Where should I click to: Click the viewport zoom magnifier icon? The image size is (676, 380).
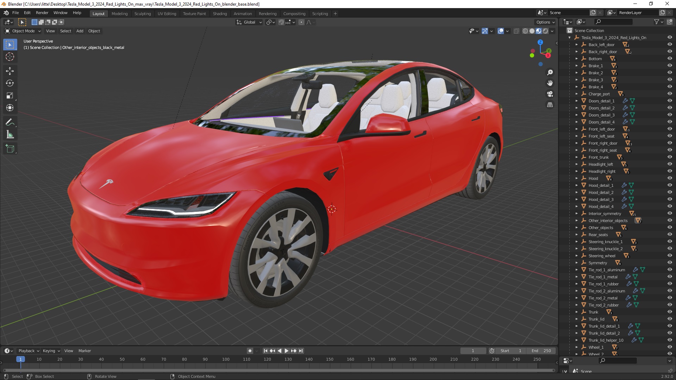(x=550, y=72)
